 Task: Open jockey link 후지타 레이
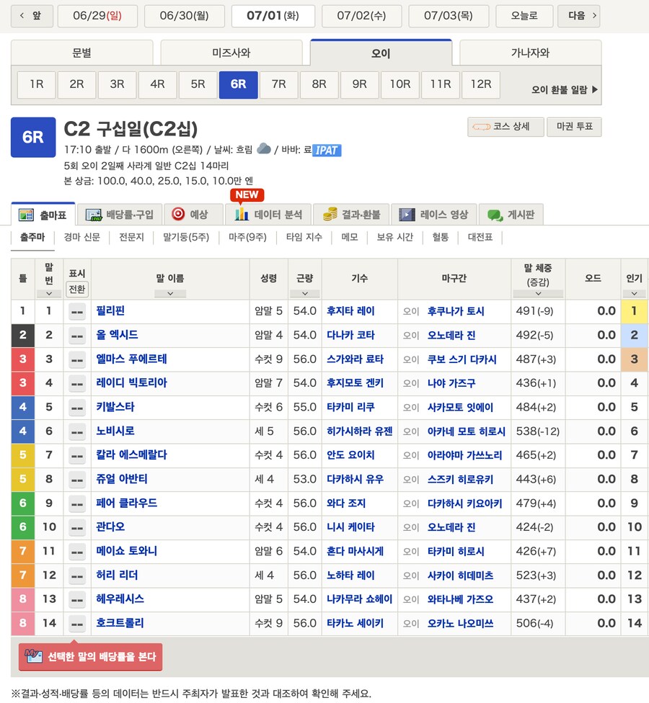[350, 312]
